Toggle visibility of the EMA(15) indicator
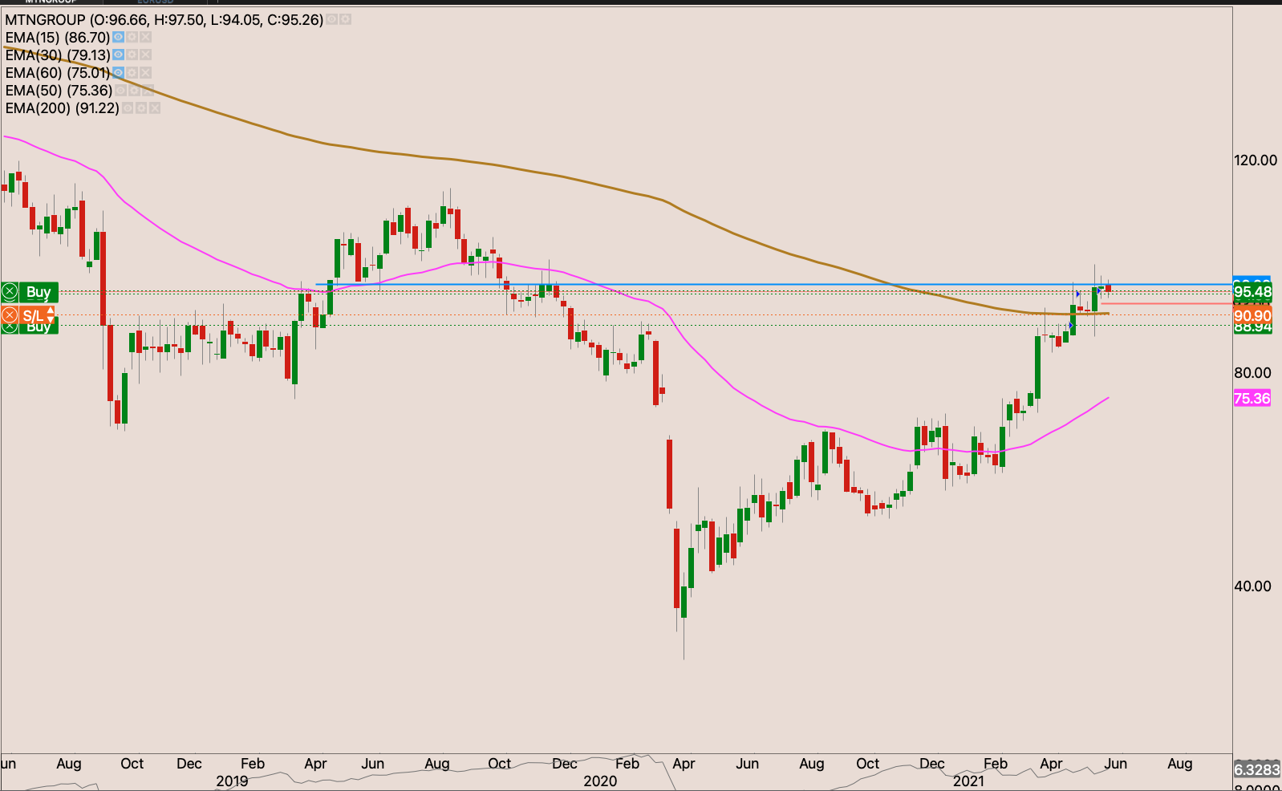This screenshot has width=1282, height=791. (x=118, y=37)
